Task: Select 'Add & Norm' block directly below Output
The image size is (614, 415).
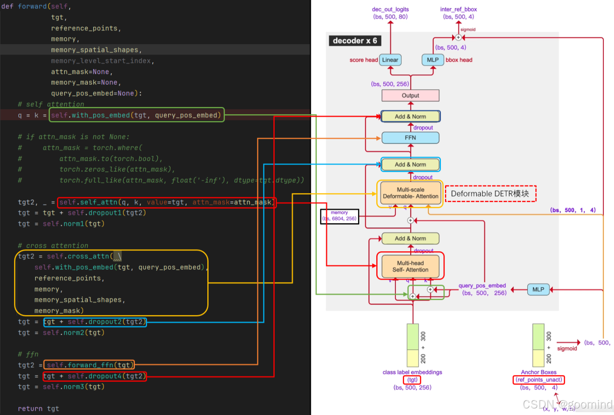Action: point(410,117)
